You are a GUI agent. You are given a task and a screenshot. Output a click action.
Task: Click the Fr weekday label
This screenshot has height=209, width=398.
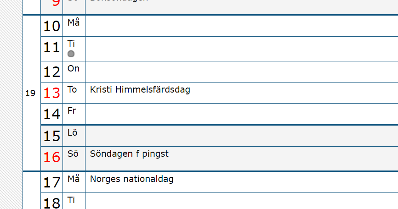click(x=72, y=110)
